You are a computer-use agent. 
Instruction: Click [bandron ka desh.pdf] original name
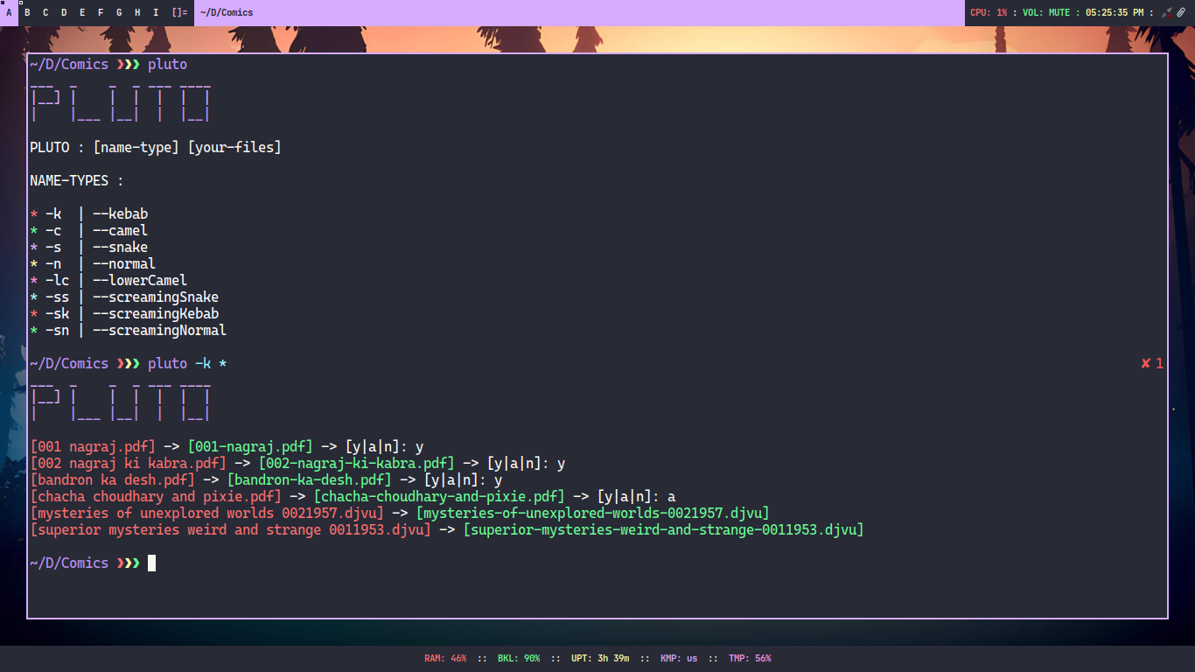coord(112,479)
